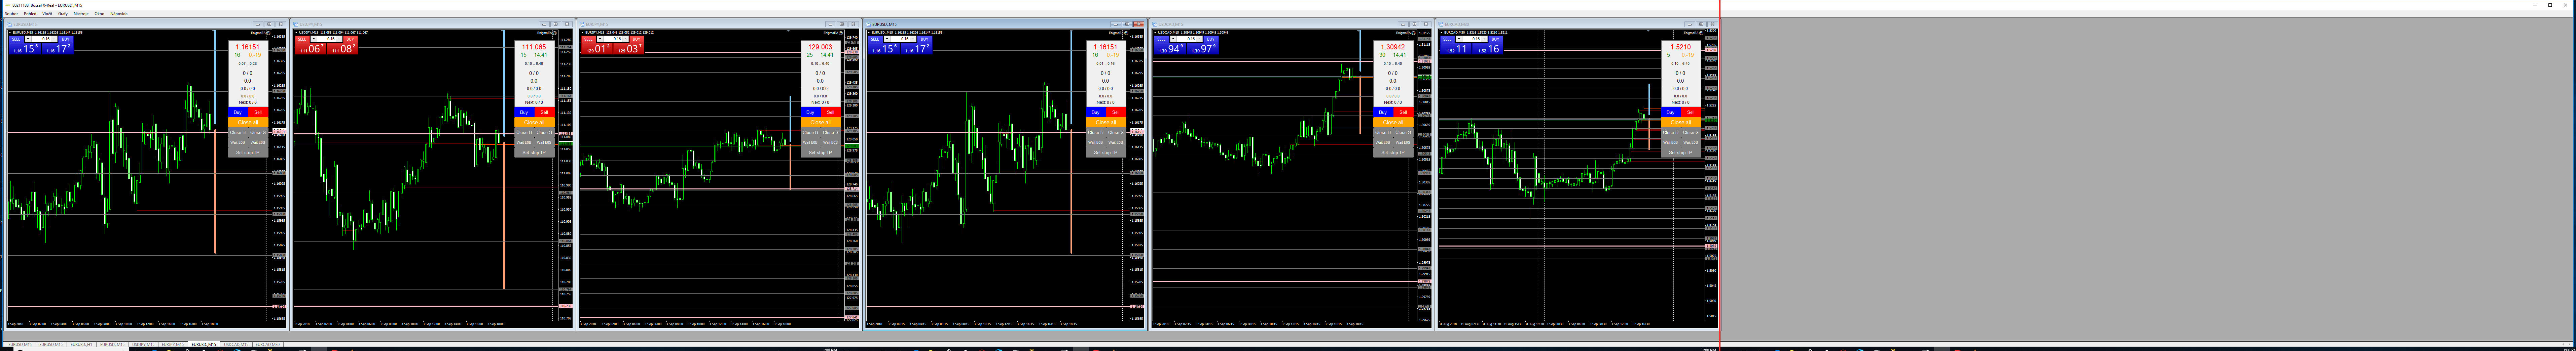Open volume dropdown on USDCAD one-click panel
Viewport: 2576px width, 351px height.
(x=1173, y=39)
